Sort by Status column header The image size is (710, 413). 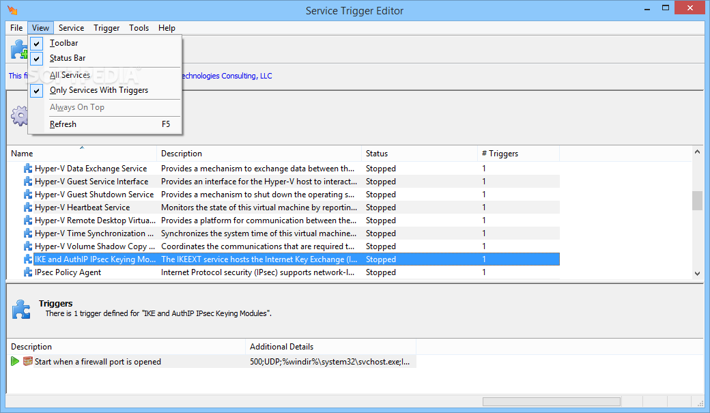click(419, 154)
